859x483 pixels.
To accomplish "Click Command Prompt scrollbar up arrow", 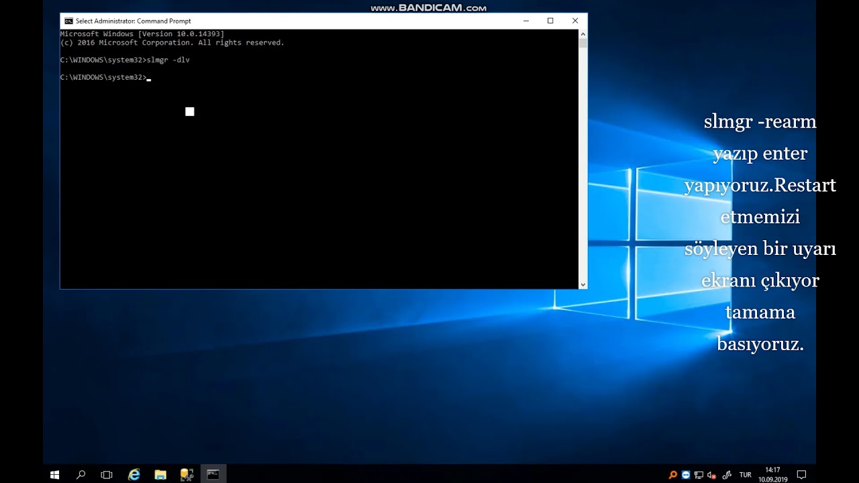I will point(583,34).
